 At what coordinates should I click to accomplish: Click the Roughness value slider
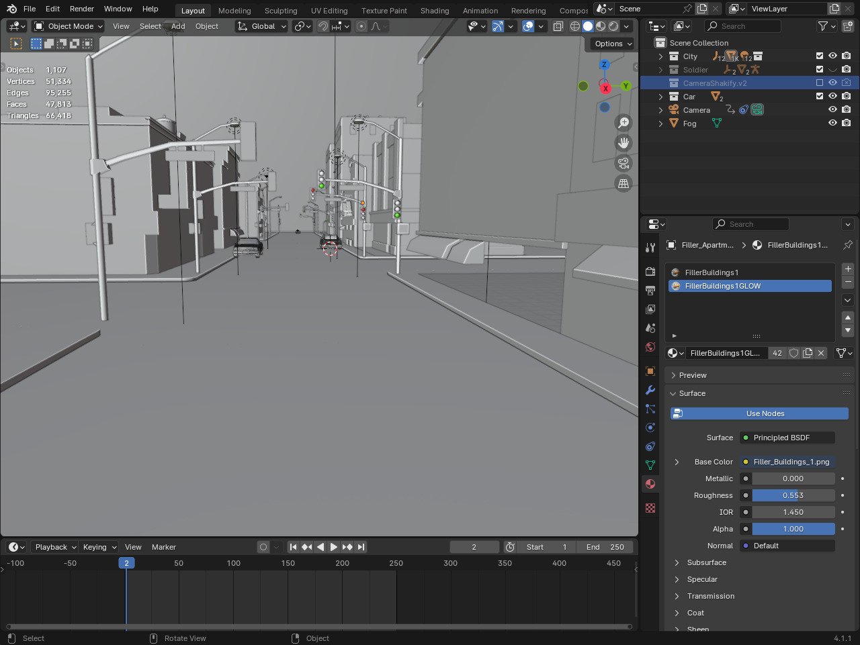click(x=793, y=495)
